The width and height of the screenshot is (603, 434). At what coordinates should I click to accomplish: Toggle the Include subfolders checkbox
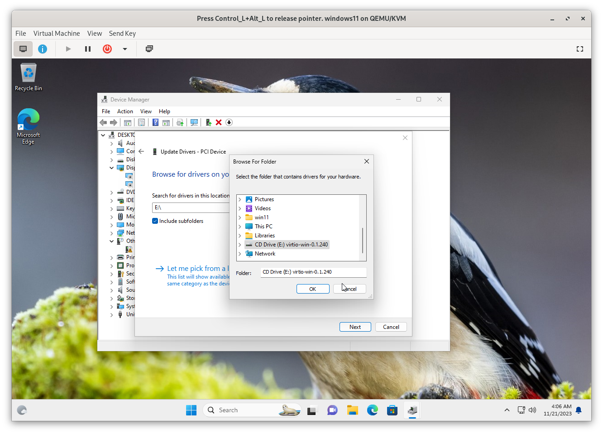click(155, 221)
